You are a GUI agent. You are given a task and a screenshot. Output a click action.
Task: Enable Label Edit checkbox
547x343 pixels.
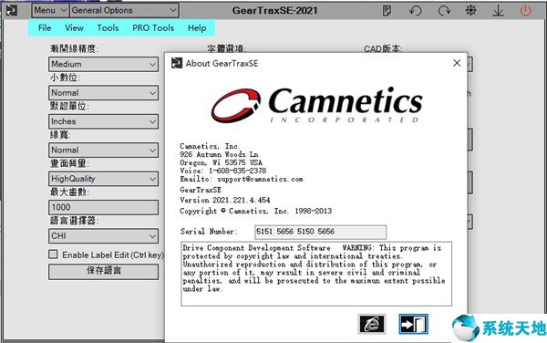[x=53, y=255]
